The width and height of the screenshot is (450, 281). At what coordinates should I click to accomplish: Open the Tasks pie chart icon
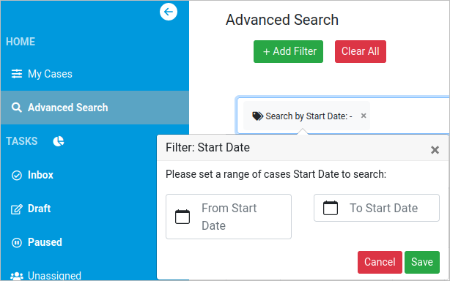tap(59, 141)
